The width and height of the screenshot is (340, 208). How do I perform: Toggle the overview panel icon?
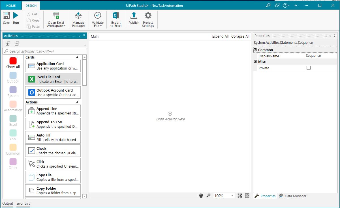(247, 196)
